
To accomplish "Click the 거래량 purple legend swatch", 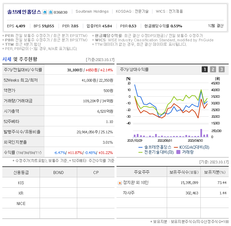I will click(x=178, y=152).
